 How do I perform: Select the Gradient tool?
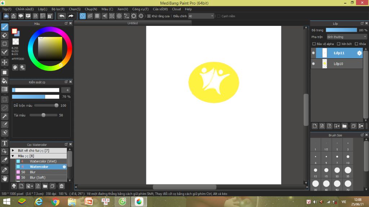coord(5,89)
